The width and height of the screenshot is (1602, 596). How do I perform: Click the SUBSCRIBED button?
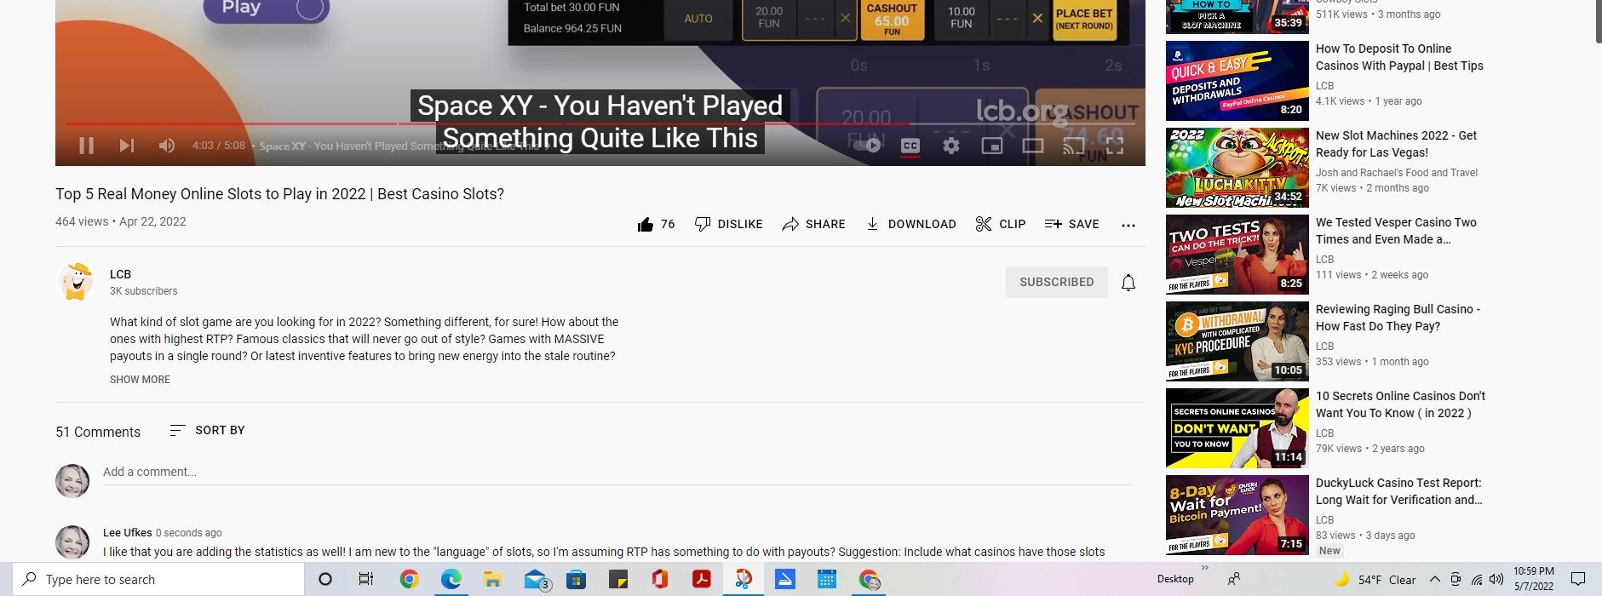tap(1056, 282)
